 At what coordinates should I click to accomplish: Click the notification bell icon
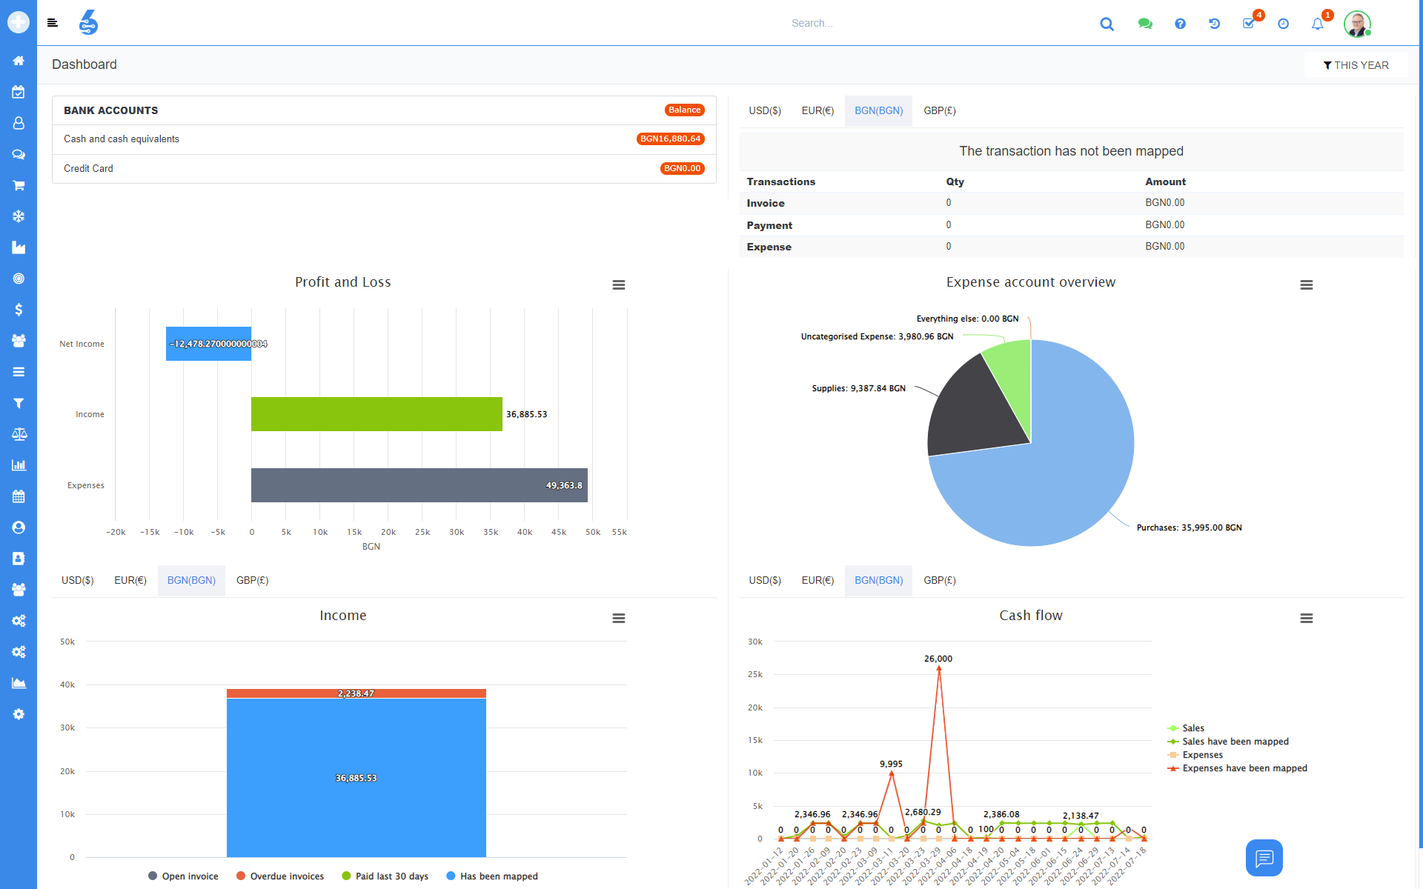1318,24
